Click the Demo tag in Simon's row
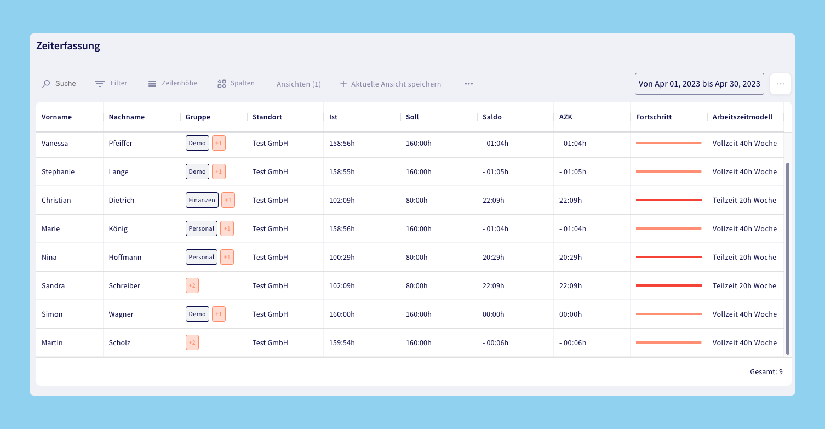This screenshot has height=429, width=825. click(x=197, y=314)
